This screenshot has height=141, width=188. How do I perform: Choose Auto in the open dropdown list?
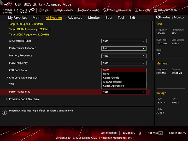click(124, 70)
